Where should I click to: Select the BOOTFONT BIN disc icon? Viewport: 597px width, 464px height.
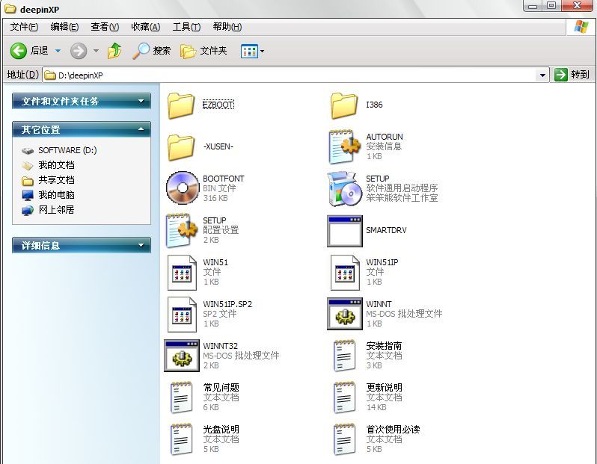point(183,188)
